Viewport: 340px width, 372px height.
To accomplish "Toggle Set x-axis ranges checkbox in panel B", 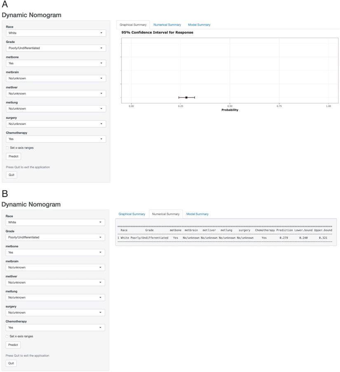I will (x=7, y=336).
